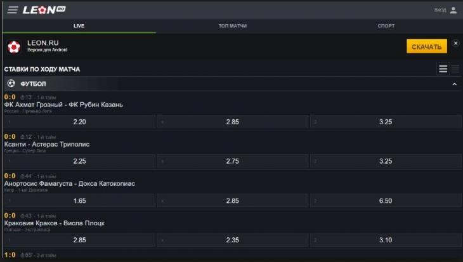This screenshot has width=463, height=262.
Task: Bet on home win 1.65 for Анортосис Фамагуста
Action: click(80, 200)
